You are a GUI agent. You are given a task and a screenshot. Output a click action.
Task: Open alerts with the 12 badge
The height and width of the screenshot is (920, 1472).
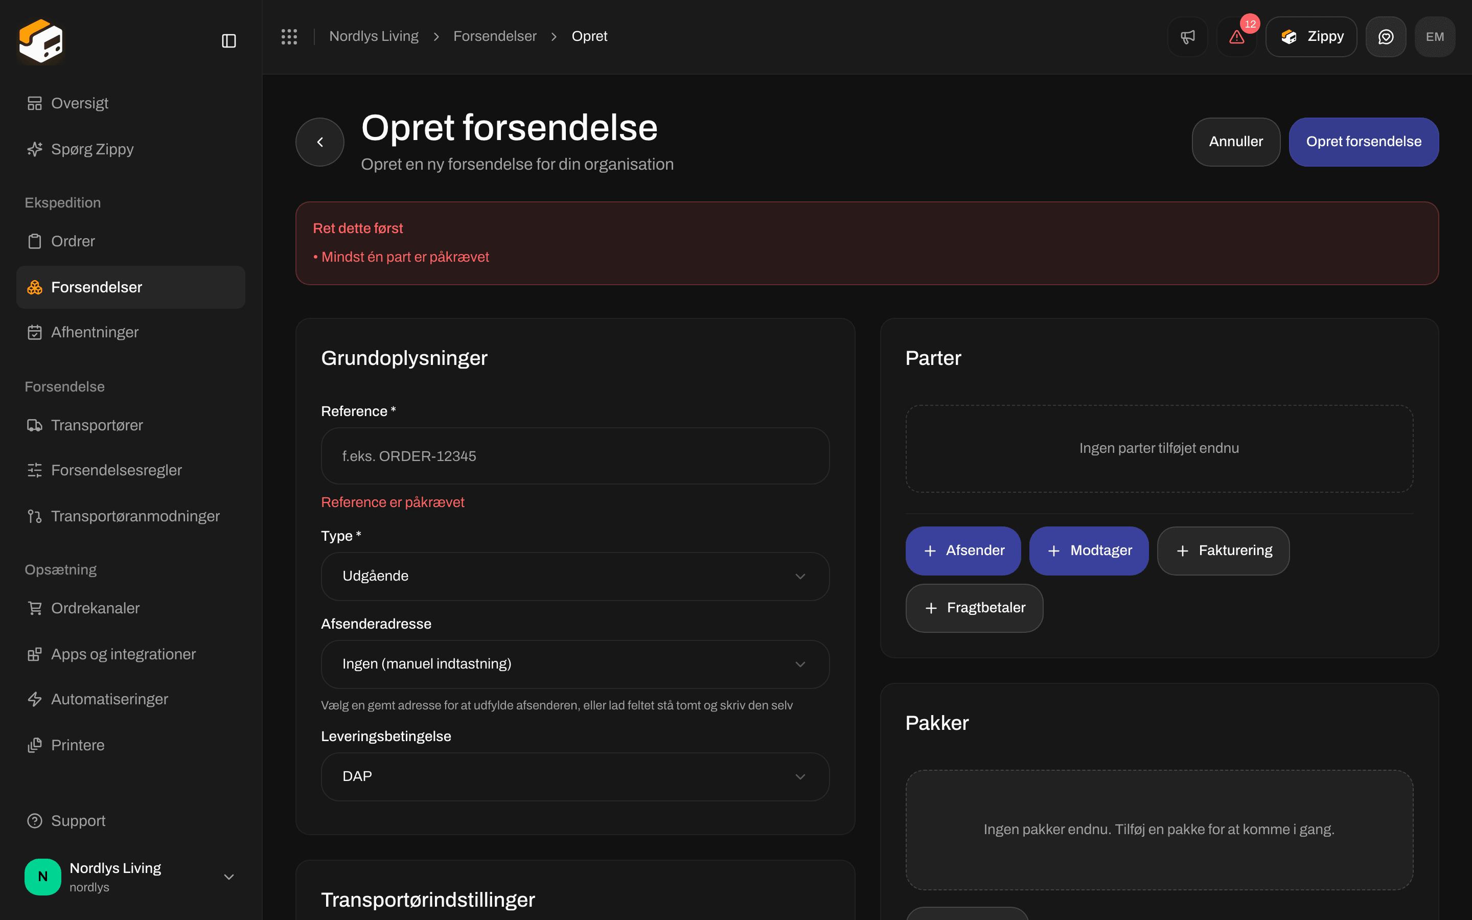click(x=1236, y=36)
